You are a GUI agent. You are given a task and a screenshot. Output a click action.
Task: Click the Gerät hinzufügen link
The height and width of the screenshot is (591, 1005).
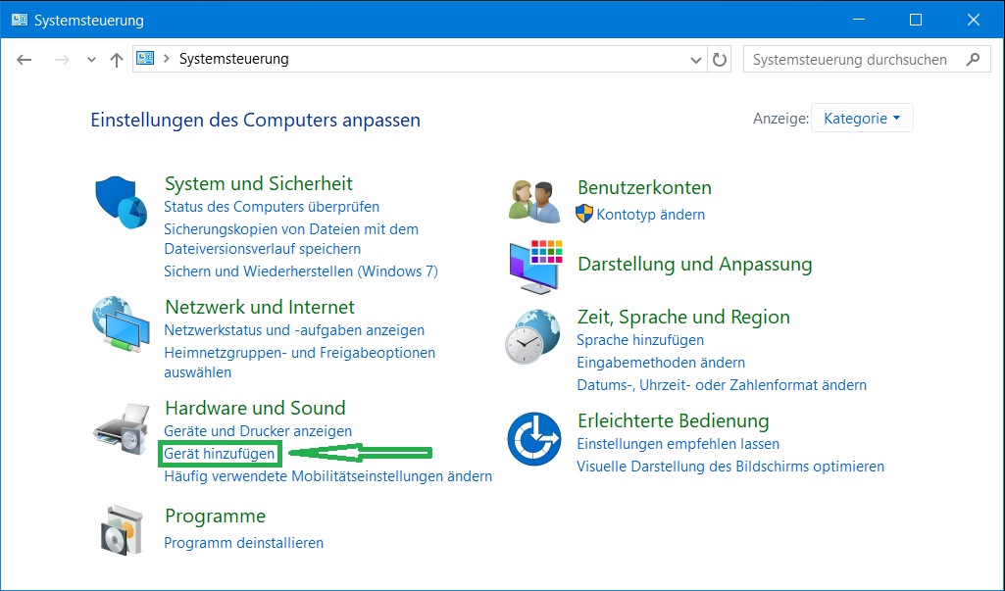tap(220, 453)
